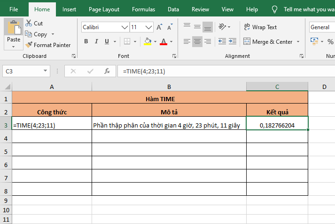Switch to the Review tab
Screen dimensions: 335x224
[x=200, y=9]
